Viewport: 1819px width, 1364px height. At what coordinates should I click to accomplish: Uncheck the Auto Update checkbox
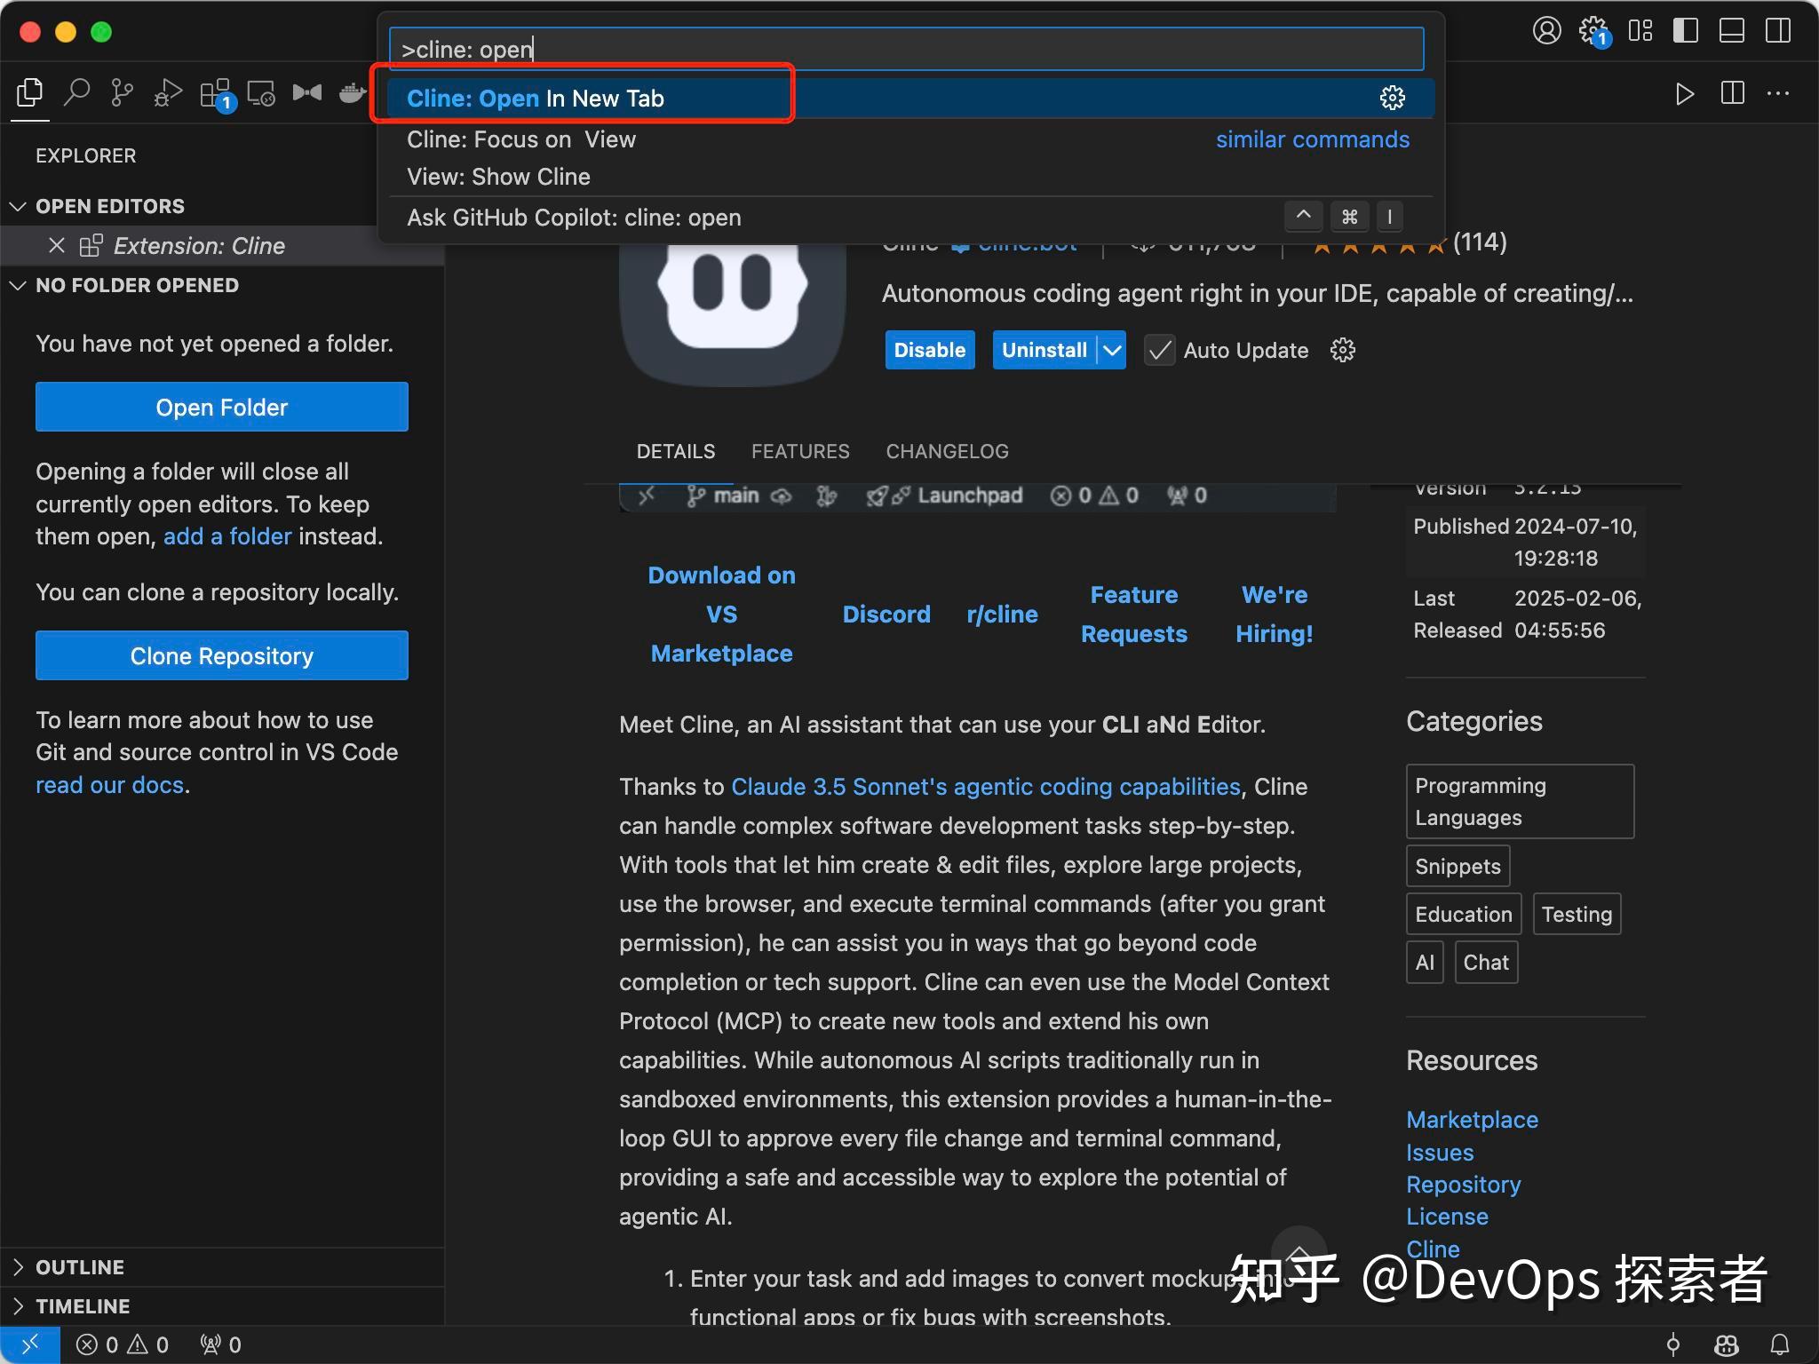(1157, 350)
